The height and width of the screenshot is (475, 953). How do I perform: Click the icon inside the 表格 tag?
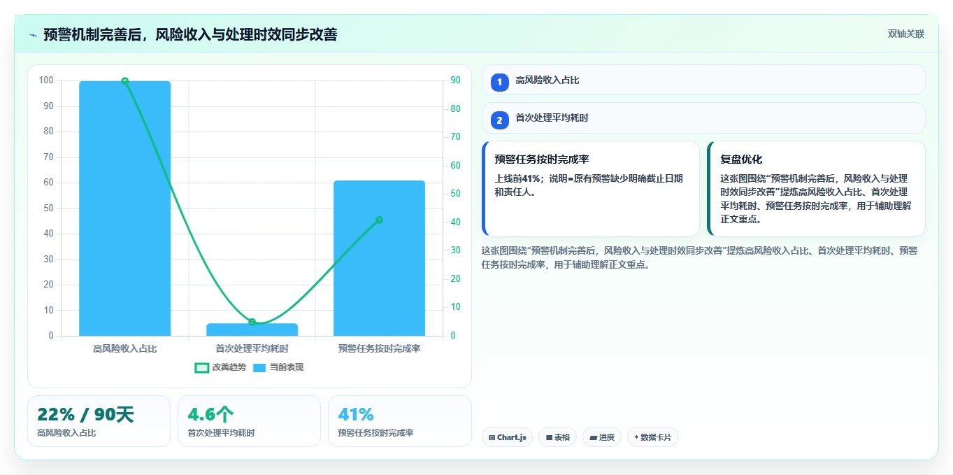point(549,438)
